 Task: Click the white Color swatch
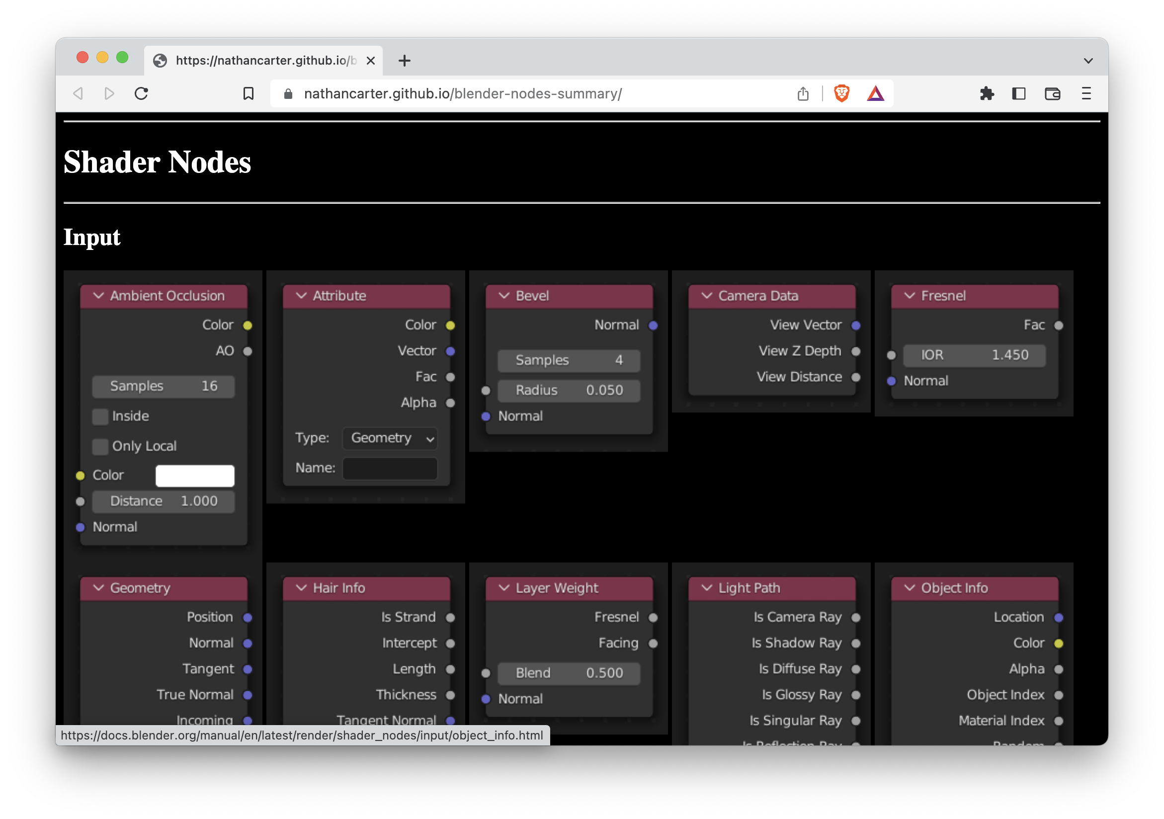(195, 476)
